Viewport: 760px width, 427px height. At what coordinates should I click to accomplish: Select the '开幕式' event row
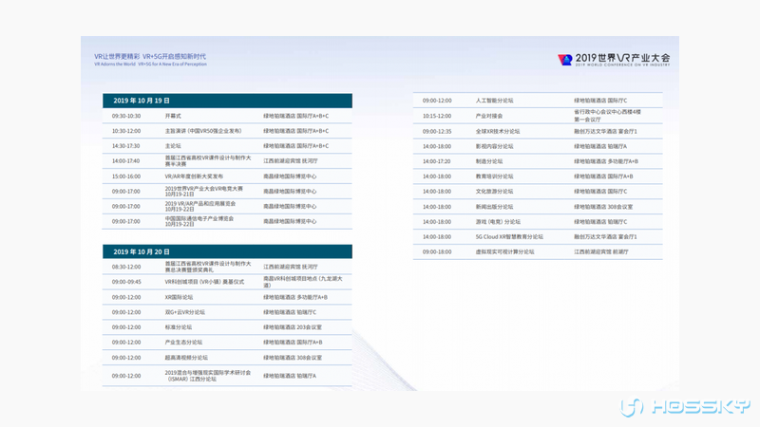click(x=227, y=116)
